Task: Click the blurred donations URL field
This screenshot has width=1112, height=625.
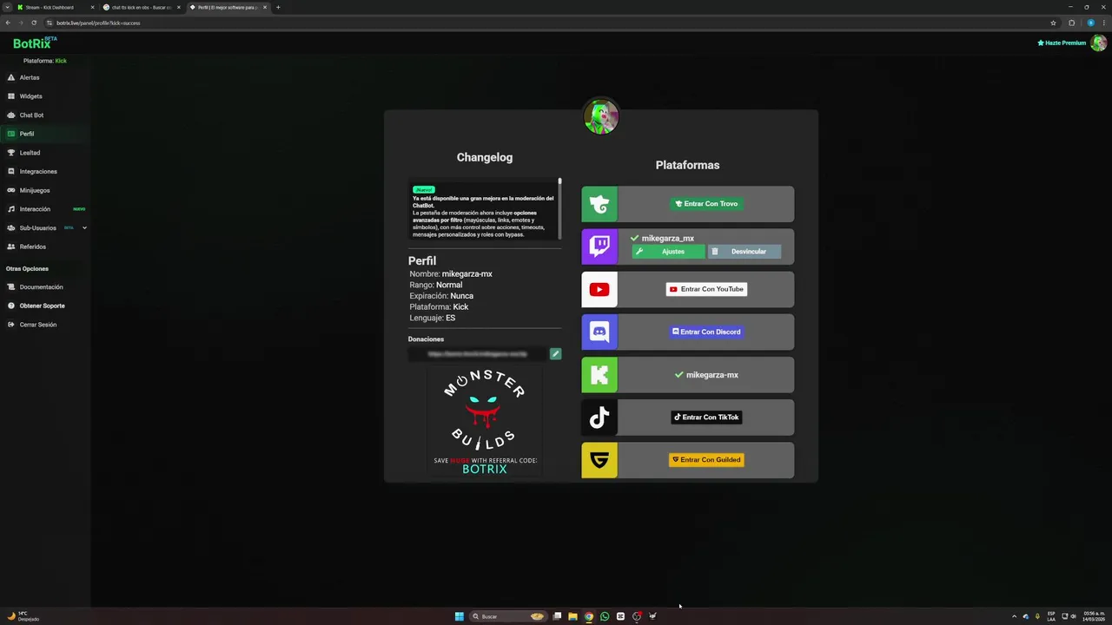Action: tap(478, 354)
